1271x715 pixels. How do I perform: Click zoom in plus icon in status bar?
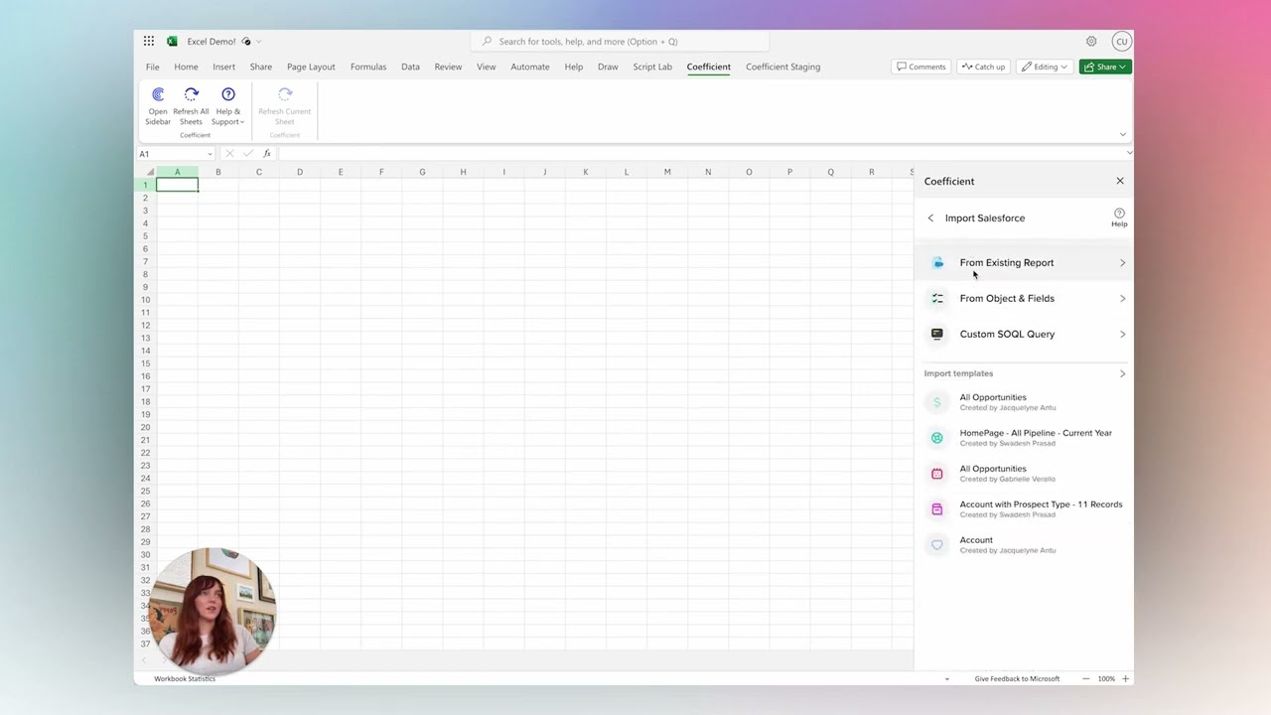[1125, 679]
